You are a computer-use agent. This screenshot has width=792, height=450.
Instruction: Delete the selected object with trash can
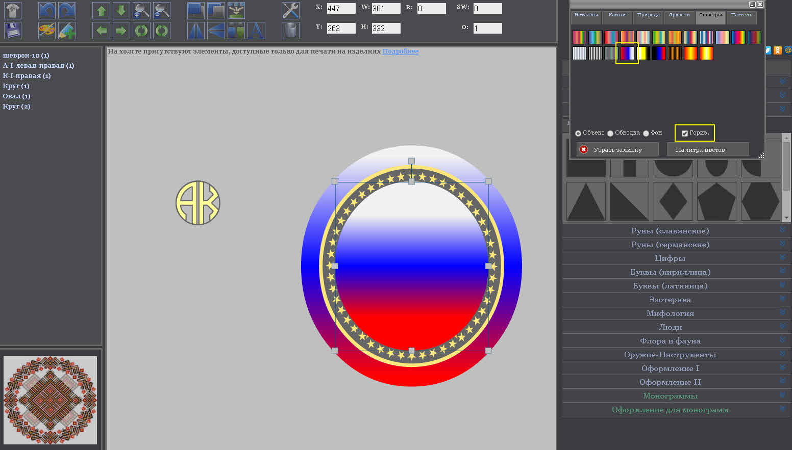pyautogui.click(x=290, y=31)
